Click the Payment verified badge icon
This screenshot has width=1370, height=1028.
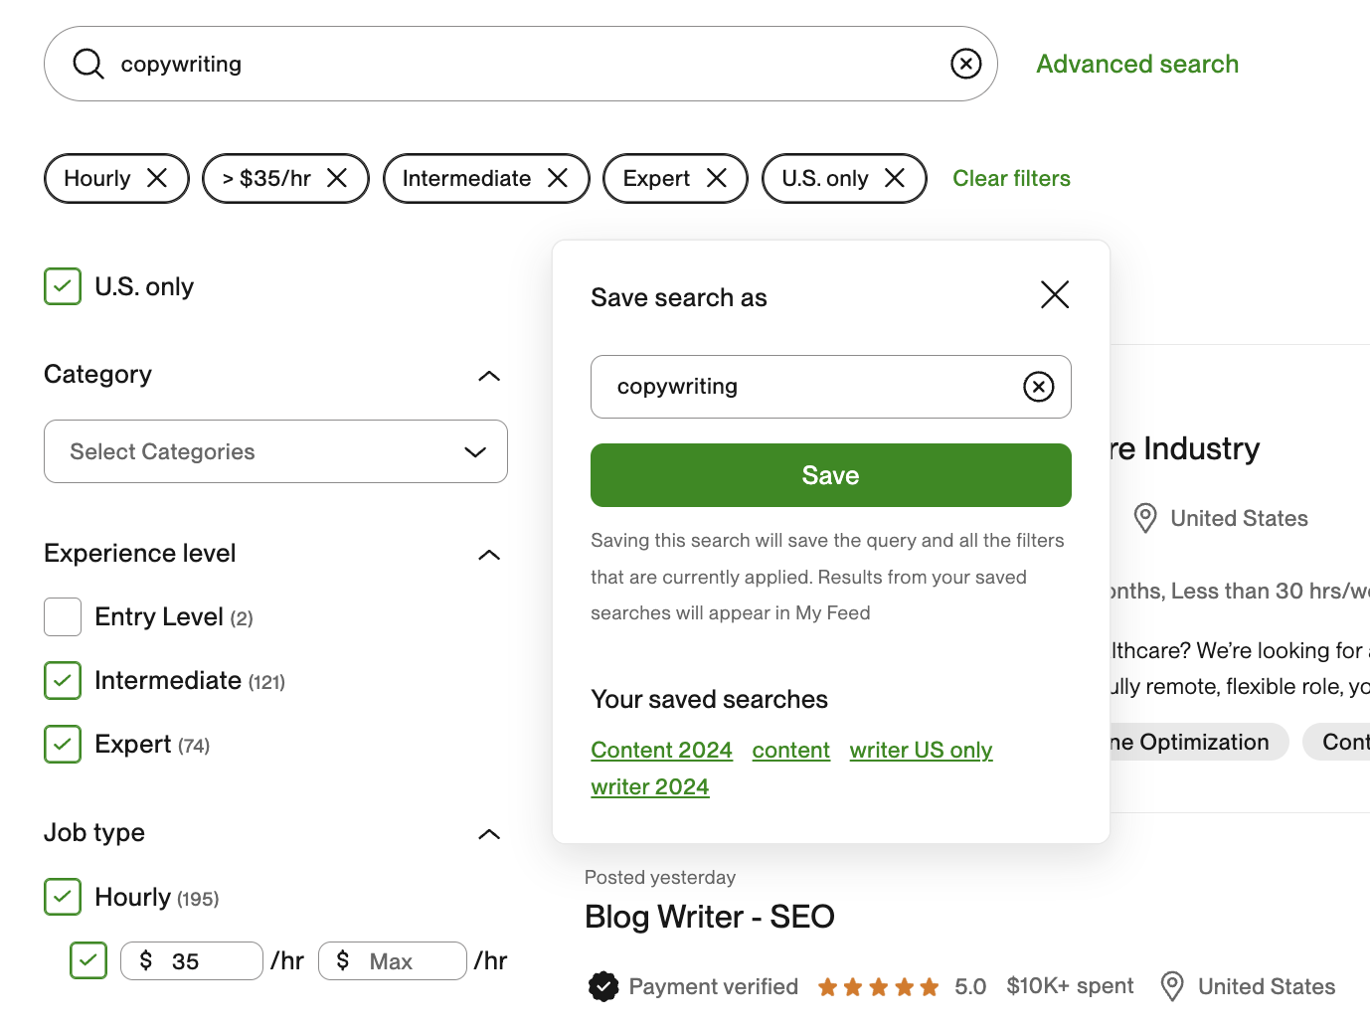coord(603,986)
